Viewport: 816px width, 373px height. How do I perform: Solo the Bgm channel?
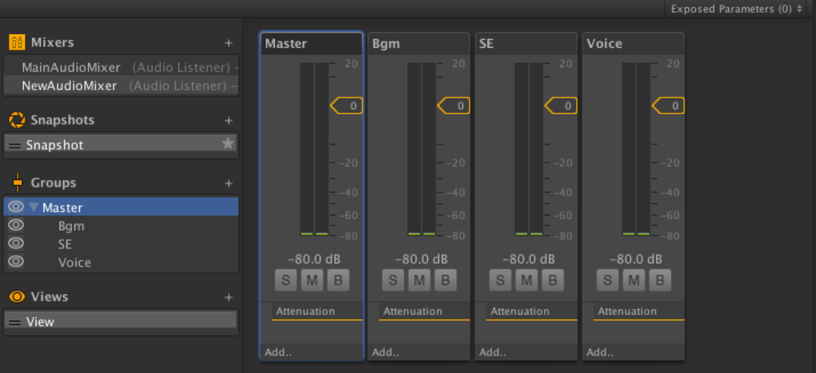point(393,281)
